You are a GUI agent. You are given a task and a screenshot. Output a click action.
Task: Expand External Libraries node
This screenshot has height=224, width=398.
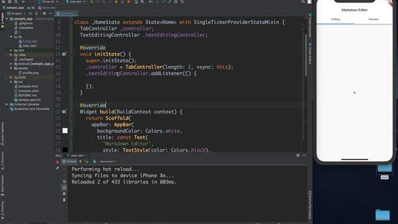click(x=7, y=105)
